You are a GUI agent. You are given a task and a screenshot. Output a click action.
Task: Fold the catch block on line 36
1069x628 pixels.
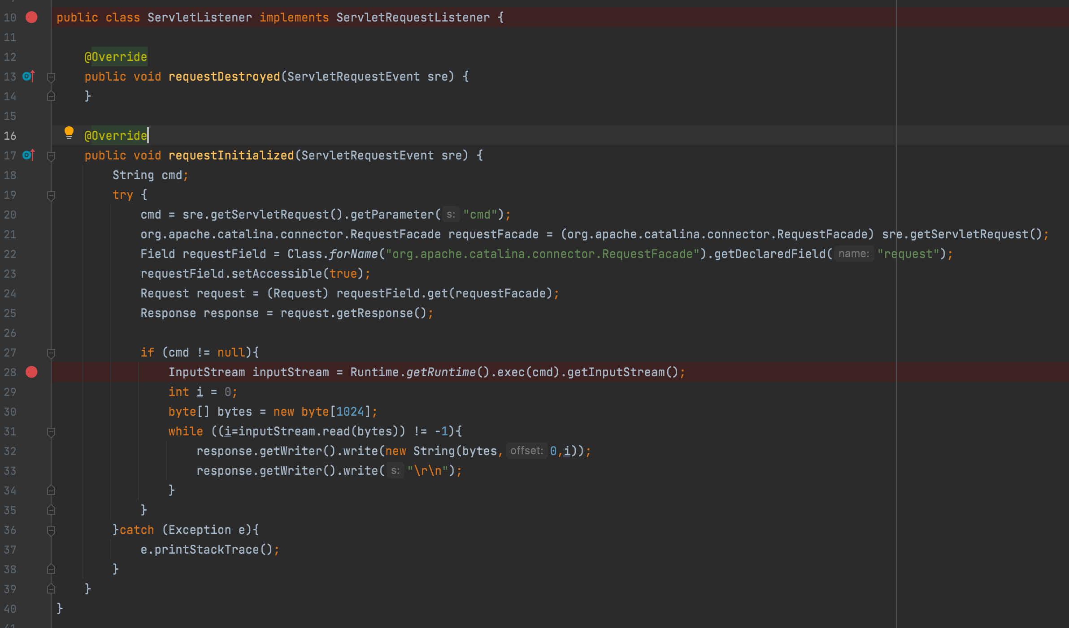pos(51,530)
